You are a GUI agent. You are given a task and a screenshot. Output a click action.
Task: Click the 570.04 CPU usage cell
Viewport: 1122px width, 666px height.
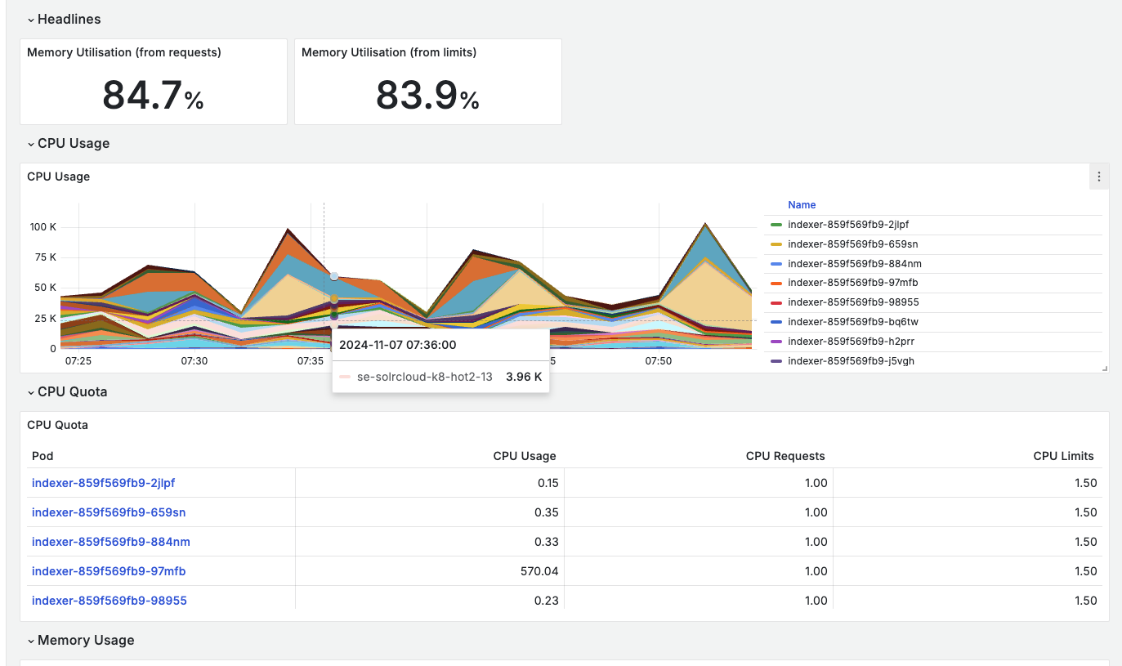(x=539, y=571)
